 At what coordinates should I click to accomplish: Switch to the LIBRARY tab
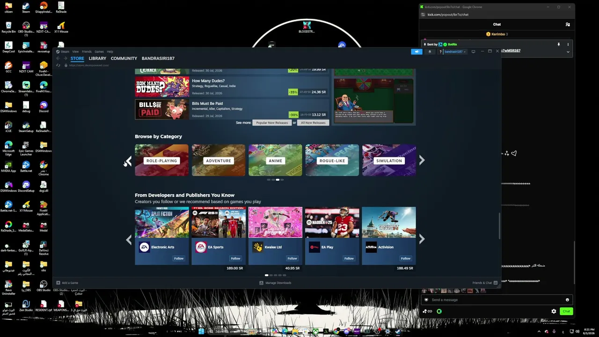[97, 59]
